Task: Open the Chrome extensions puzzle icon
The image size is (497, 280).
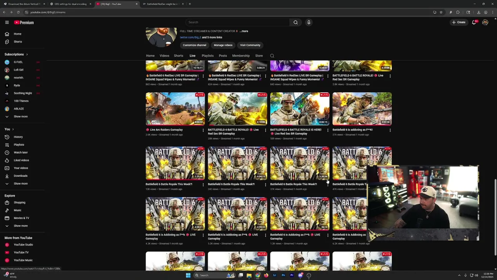Action: coord(458,12)
